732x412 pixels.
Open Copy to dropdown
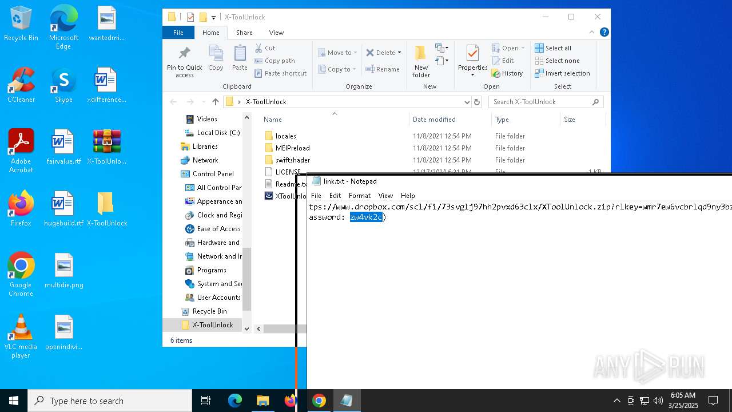tap(337, 69)
